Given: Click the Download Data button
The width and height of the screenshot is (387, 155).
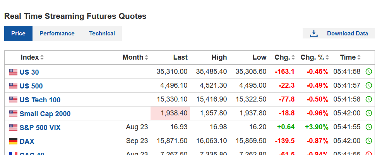Looking at the screenshot, I should (x=347, y=33).
